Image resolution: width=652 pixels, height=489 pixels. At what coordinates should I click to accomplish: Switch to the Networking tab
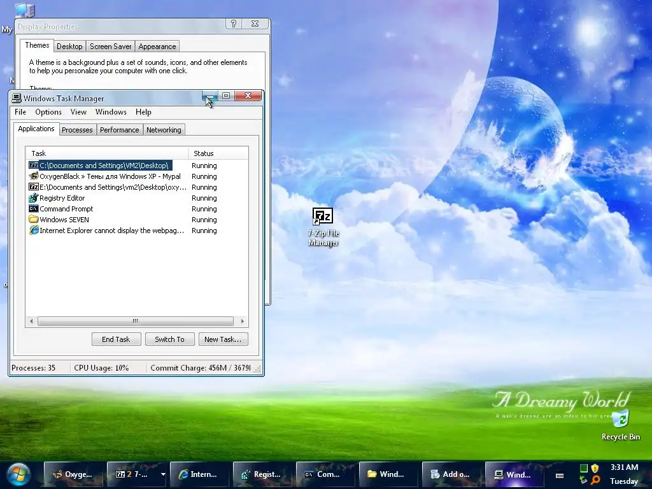[x=164, y=130]
